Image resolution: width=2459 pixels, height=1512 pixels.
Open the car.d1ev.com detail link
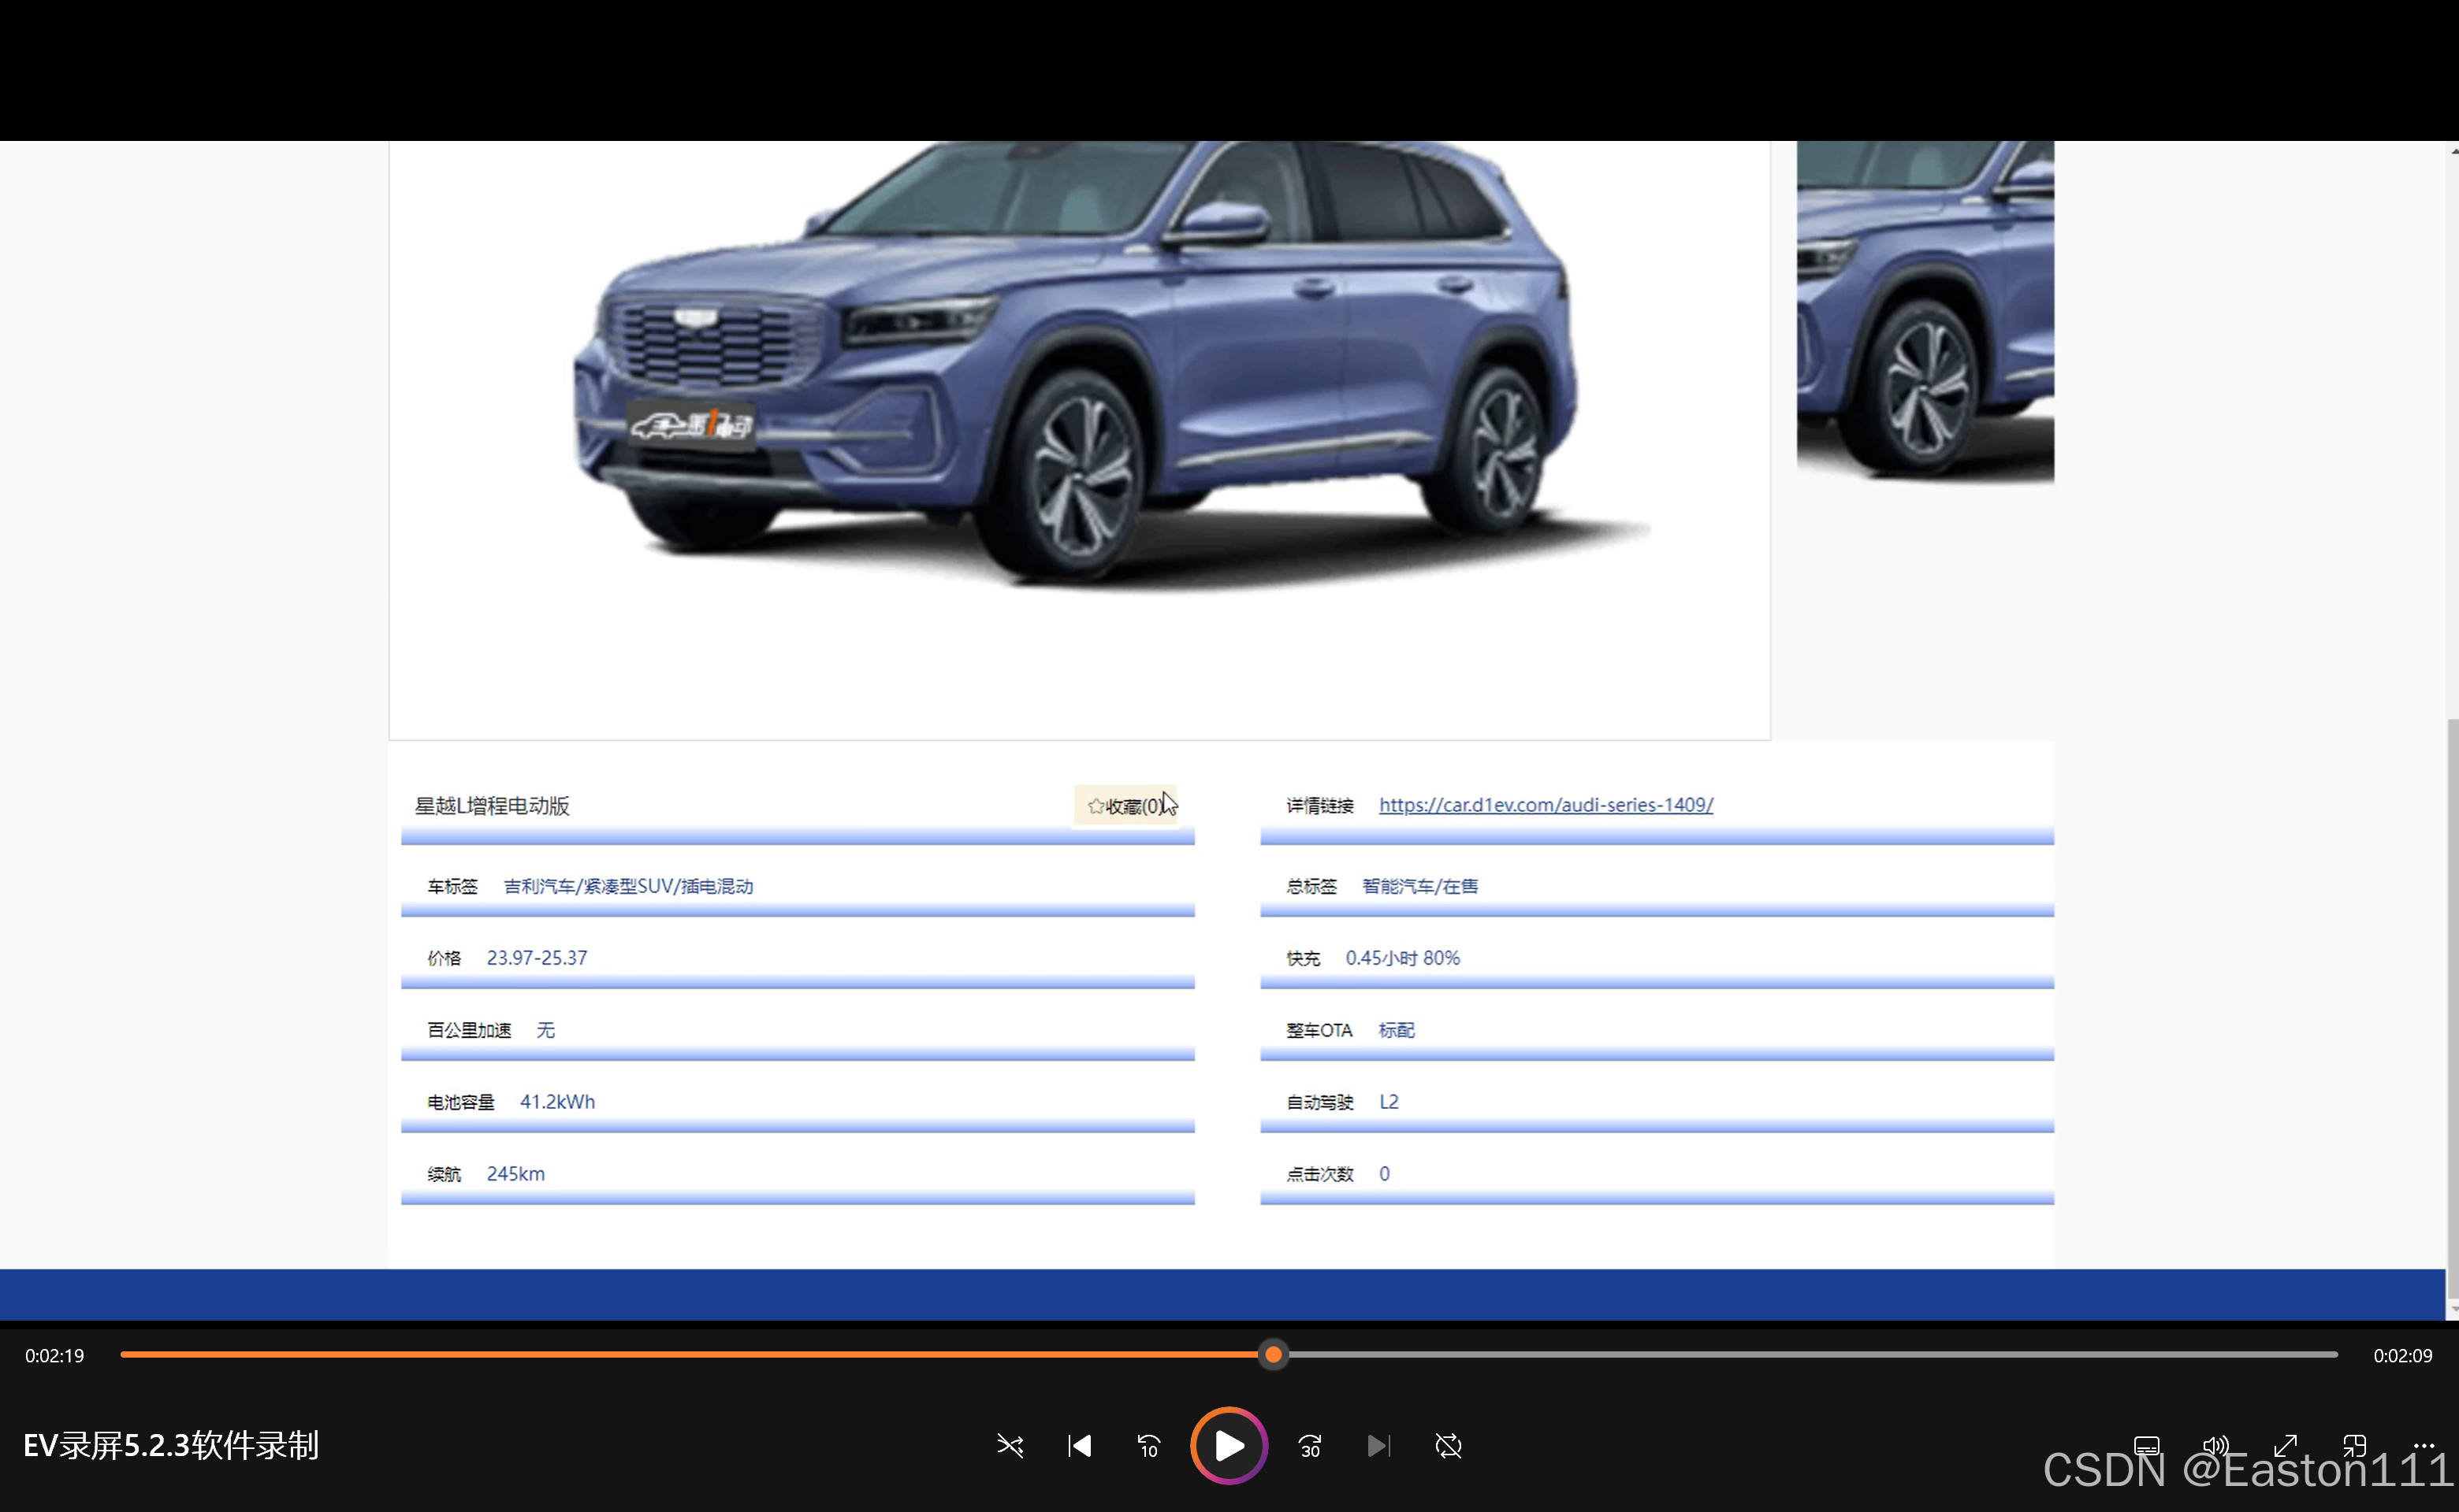tap(1546, 805)
